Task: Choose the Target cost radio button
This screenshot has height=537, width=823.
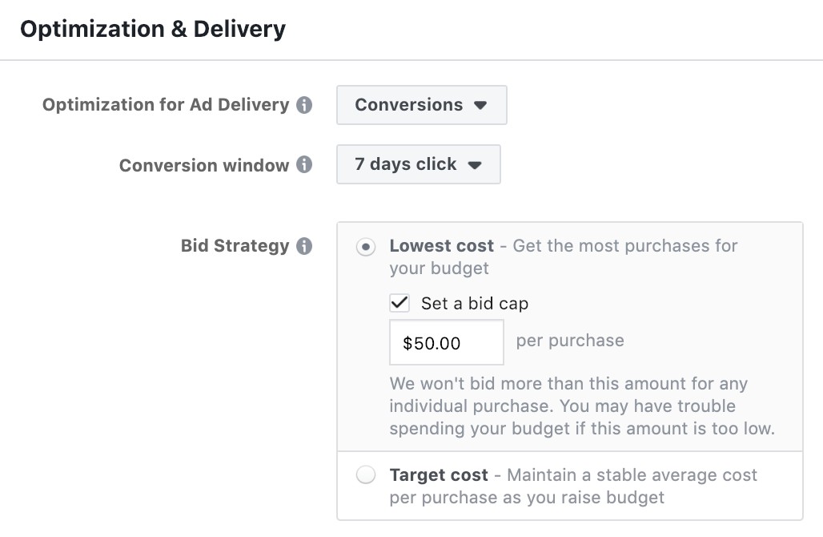Action: (x=366, y=475)
